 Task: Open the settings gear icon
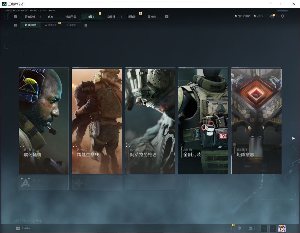[x=282, y=16]
